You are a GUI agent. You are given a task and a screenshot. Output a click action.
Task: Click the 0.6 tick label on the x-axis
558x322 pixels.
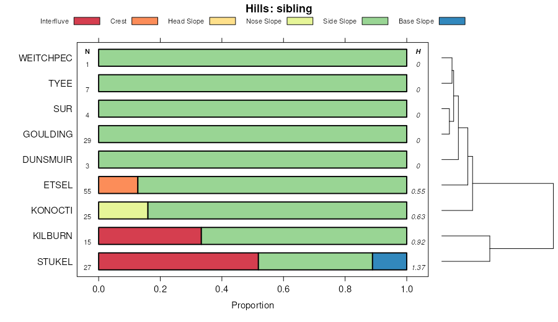click(x=283, y=289)
